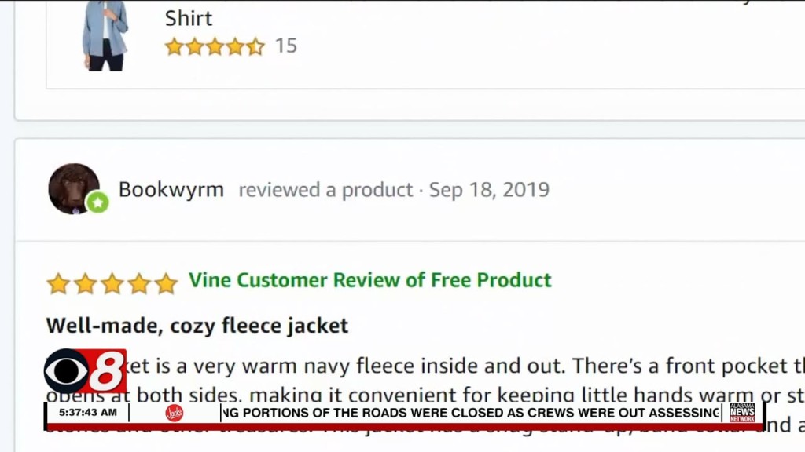Click the 15 ratings count
Screen dimensions: 805x452
click(286, 46)
